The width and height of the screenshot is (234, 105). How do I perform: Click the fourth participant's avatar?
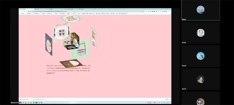[x=200, y=79]
